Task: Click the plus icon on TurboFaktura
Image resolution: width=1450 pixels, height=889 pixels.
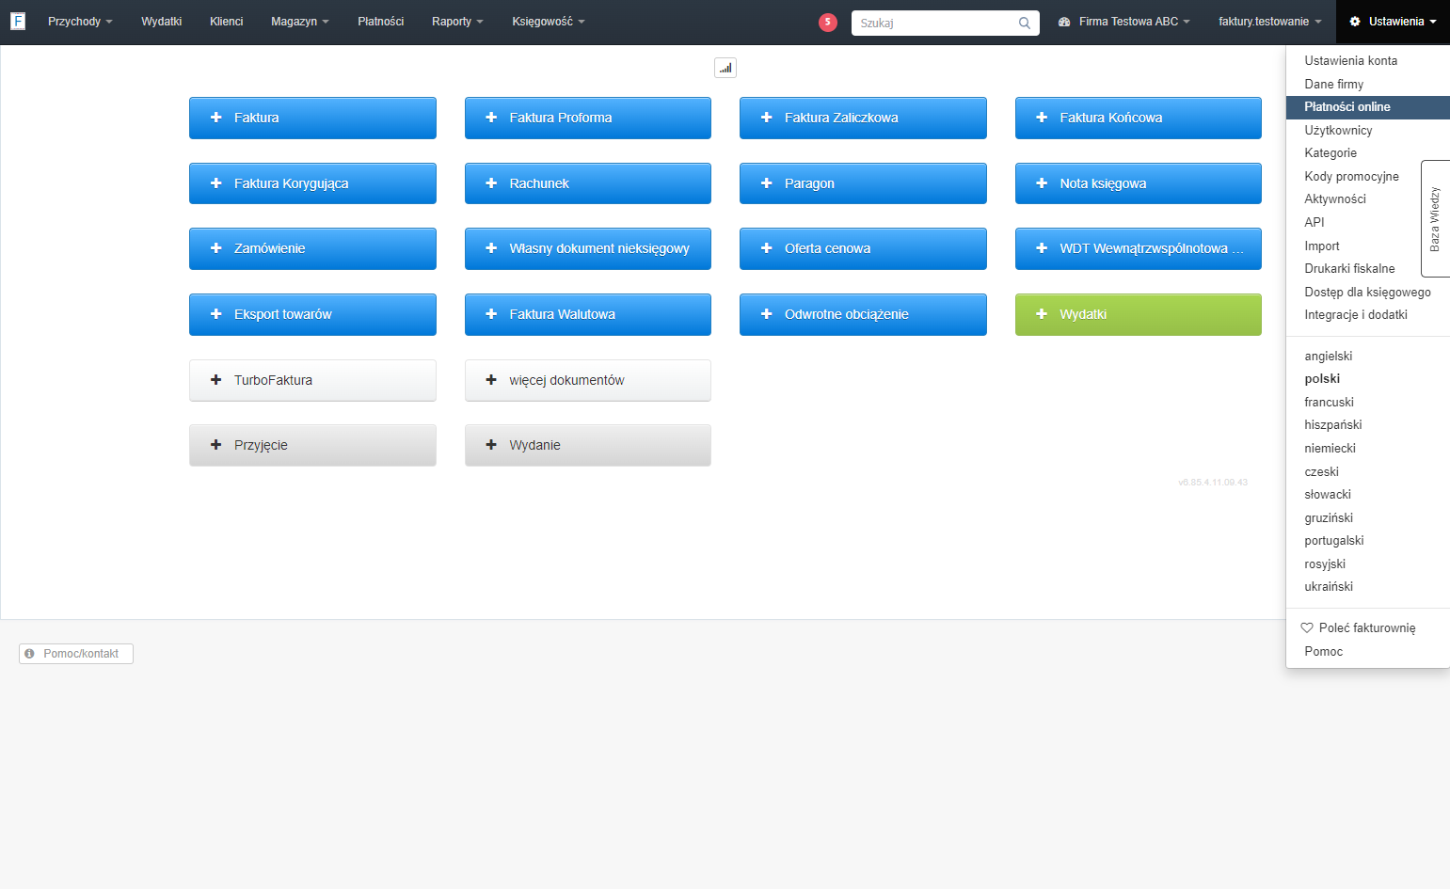Action: [215, 380]
